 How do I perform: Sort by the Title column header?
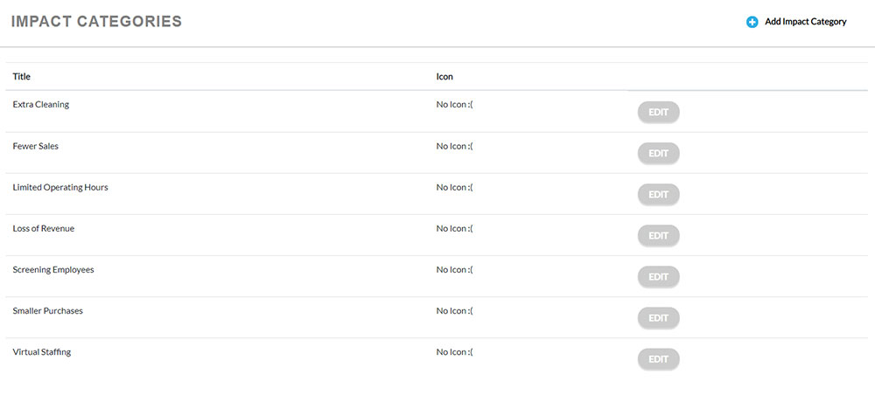pos(22,77)
